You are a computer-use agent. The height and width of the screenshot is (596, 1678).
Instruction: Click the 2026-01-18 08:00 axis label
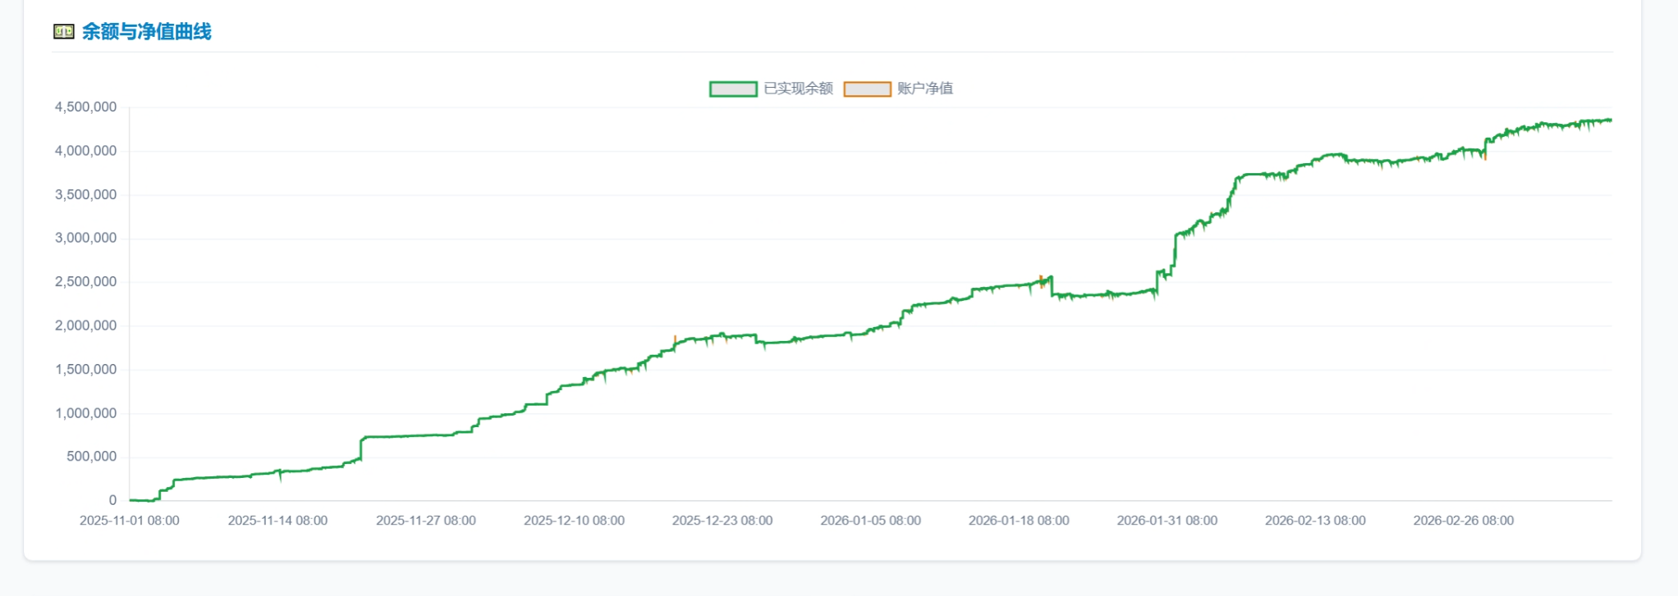pos(1019,521)
